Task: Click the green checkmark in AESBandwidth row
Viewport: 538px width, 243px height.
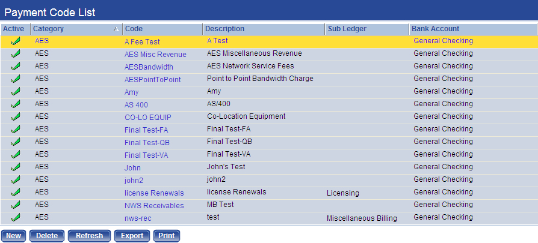Action: (x=15, y=67)
